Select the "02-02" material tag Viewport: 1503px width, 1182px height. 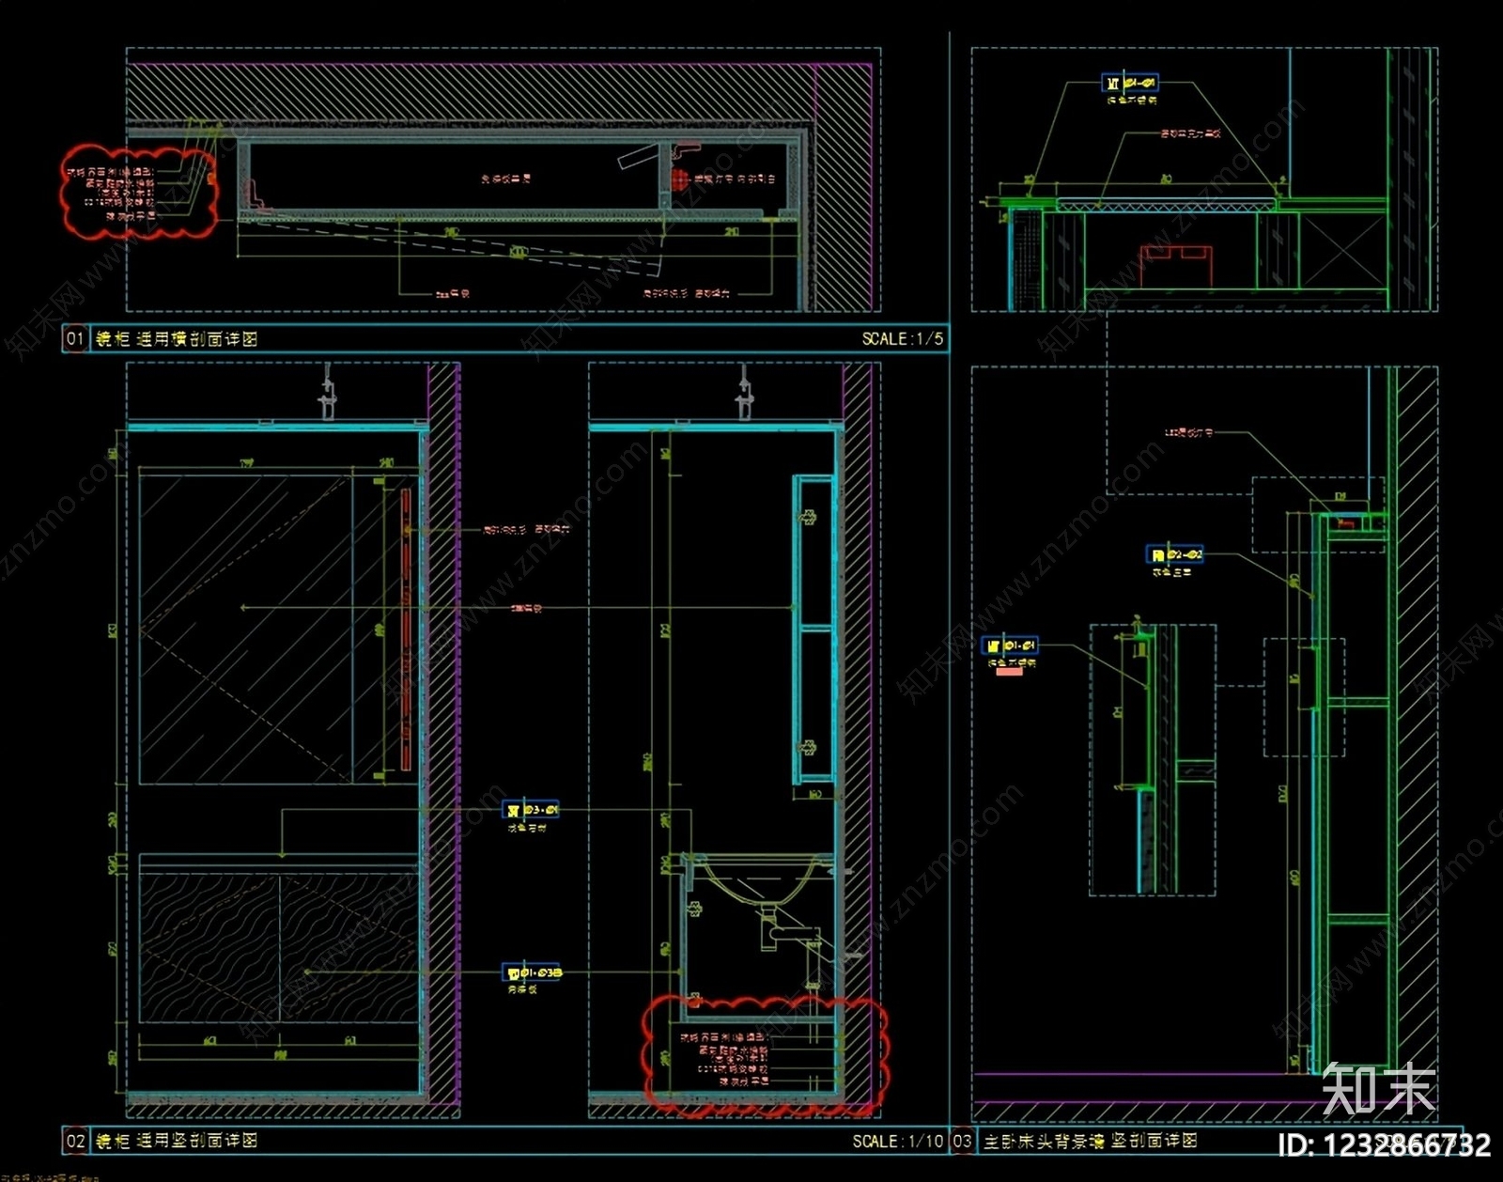coord(1175,554)
